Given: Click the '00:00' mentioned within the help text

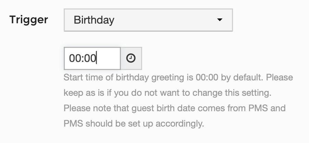Looking at the screenshot, I should pyautogui.click(x=207, y=77).
